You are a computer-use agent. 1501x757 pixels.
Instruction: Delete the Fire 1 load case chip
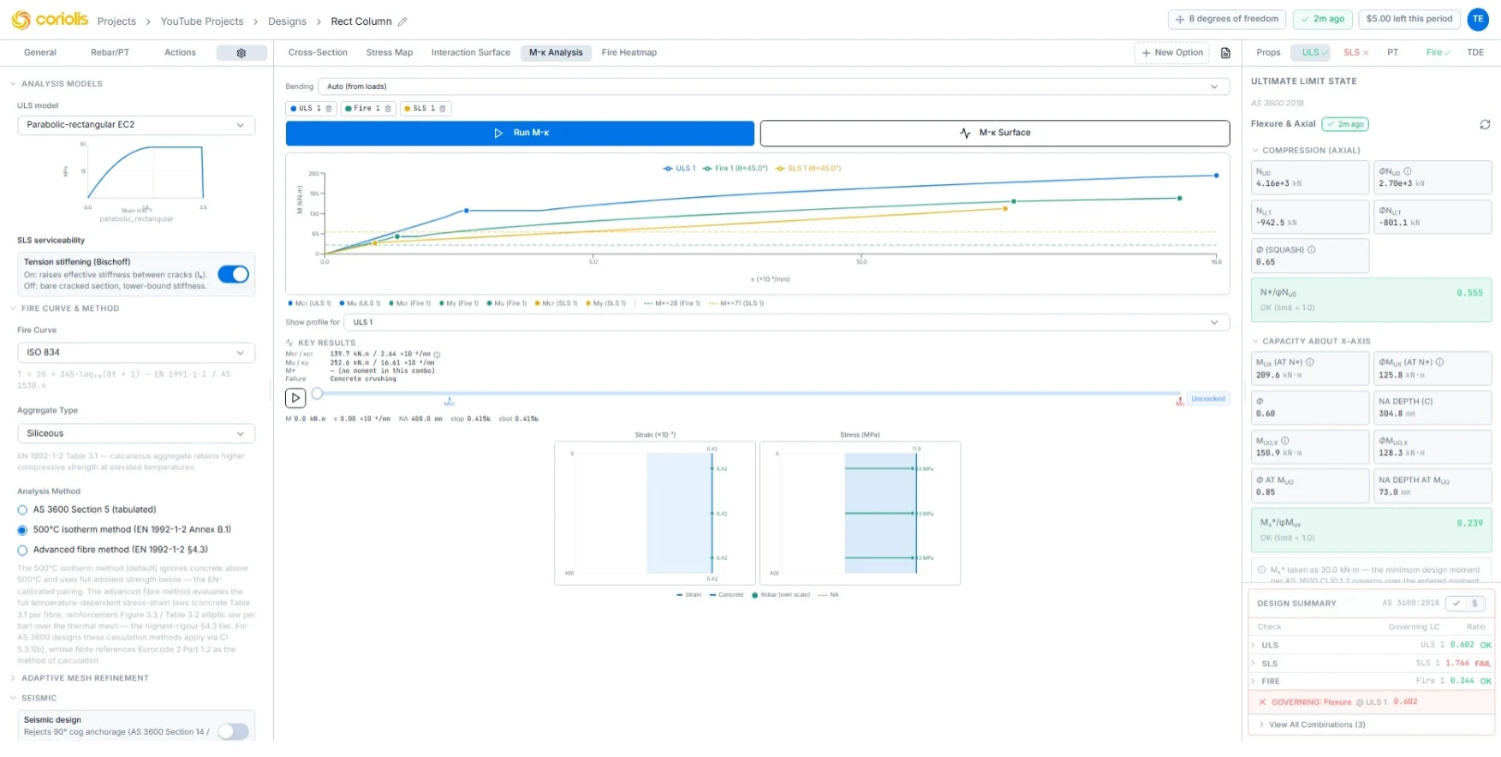388,109
